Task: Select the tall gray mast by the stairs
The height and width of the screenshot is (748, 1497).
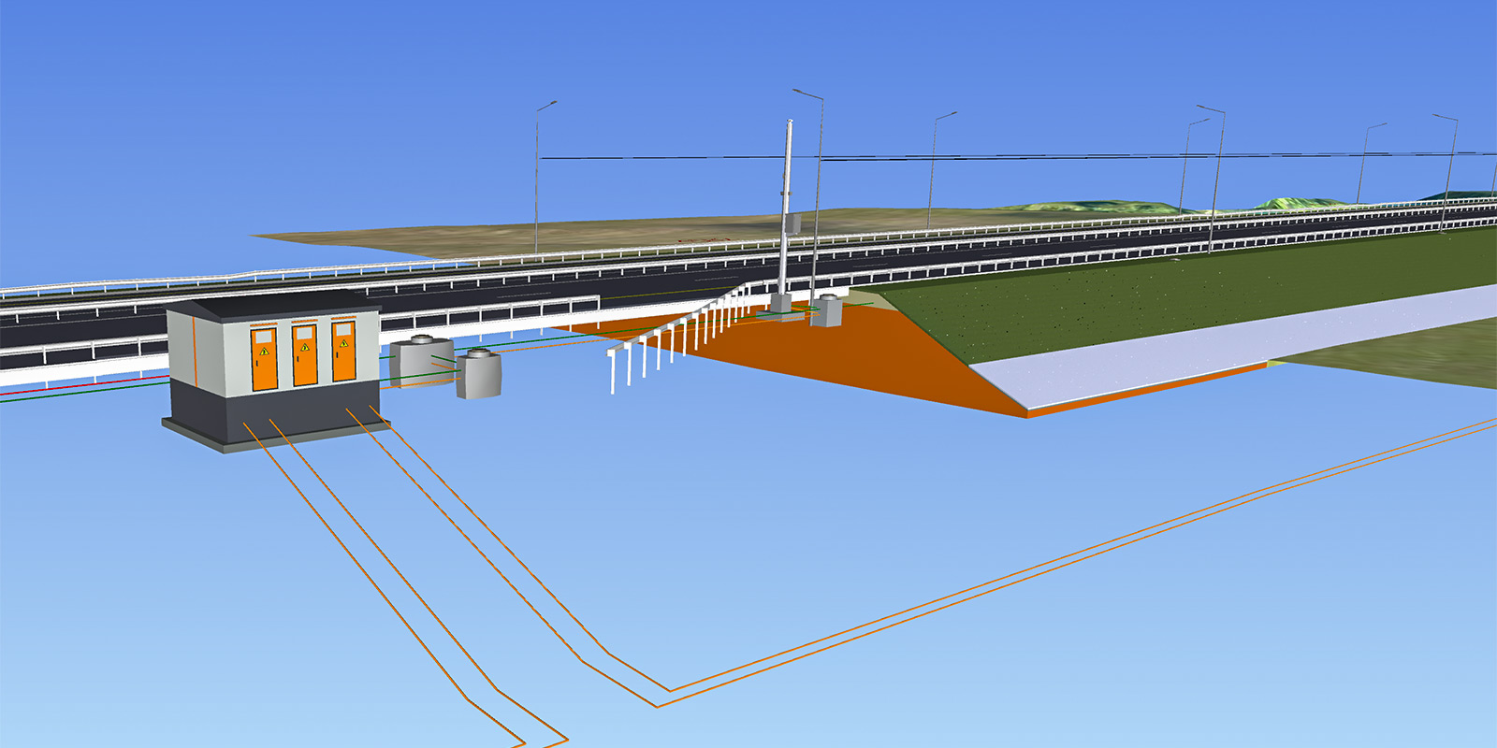Action: click(x=786, y=210)
